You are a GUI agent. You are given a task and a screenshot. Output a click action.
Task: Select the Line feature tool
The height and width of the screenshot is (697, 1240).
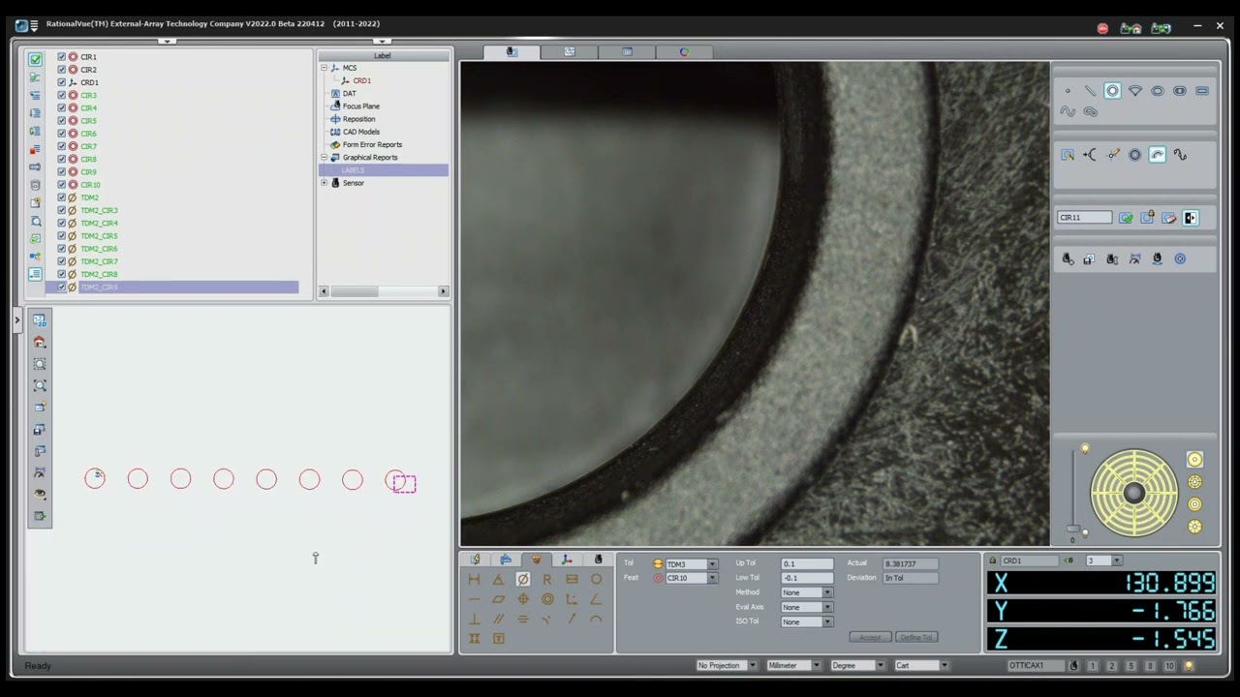(1090, 91)
